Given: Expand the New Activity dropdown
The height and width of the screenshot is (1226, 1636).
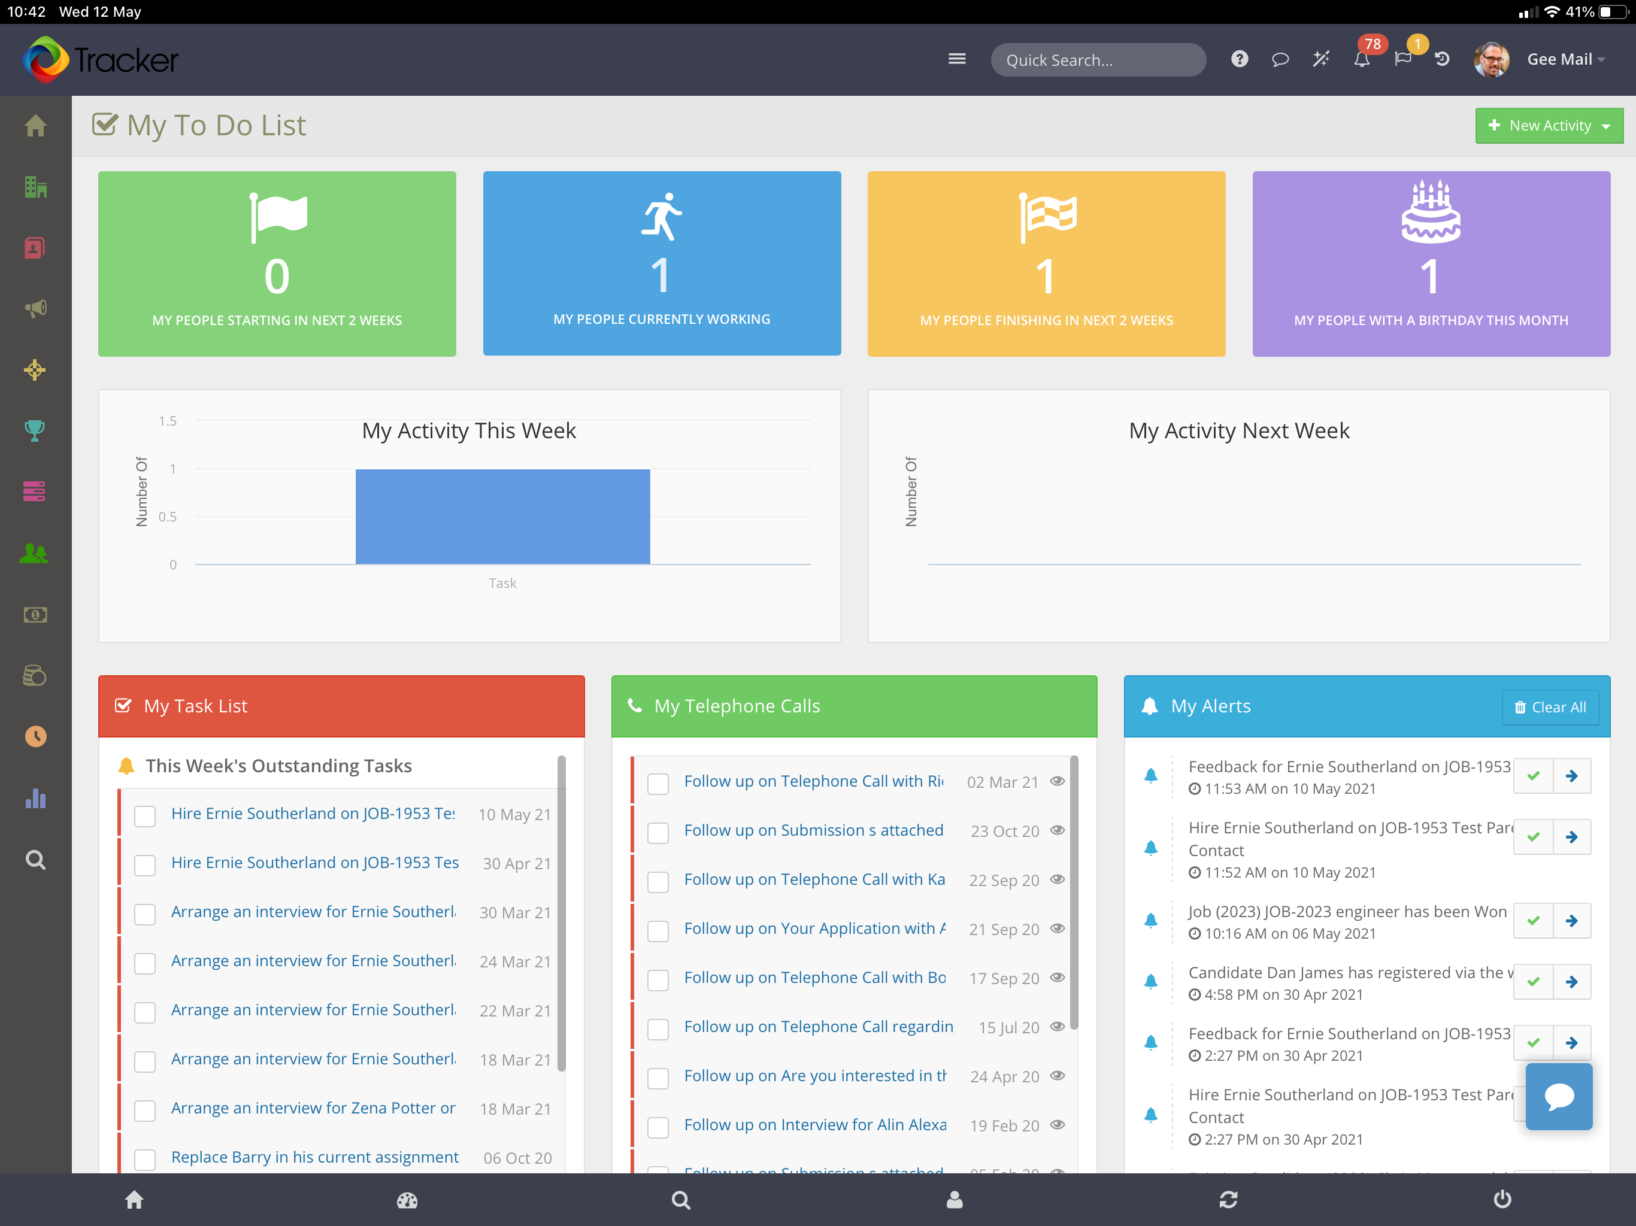Looking at the screenshot, I should point(1549,126).
